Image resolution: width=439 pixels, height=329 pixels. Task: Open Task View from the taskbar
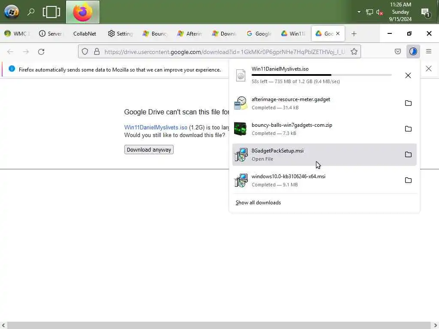click(51, 12)
